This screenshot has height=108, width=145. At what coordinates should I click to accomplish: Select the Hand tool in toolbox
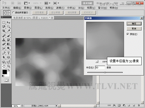point(4,66)
